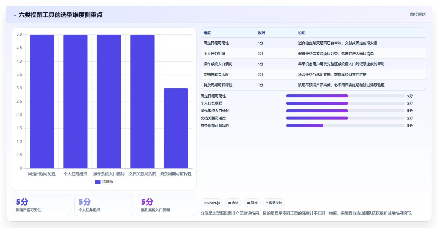Click the x-axis label 复杂周期可解释性
The image size is (438, 228).
click(176, 174)
